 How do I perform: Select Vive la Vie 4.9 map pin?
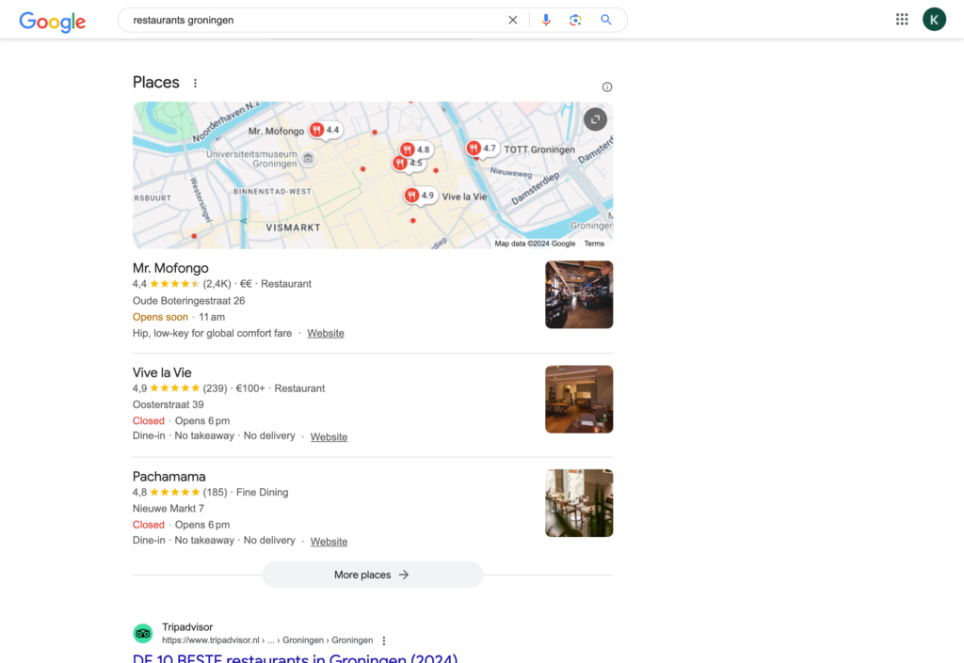click(421, 196)
